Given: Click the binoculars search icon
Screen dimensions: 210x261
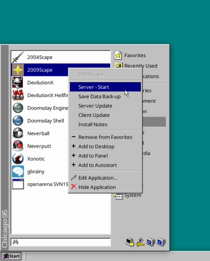Looking at the screenshot, I should (x=15, y=242).
